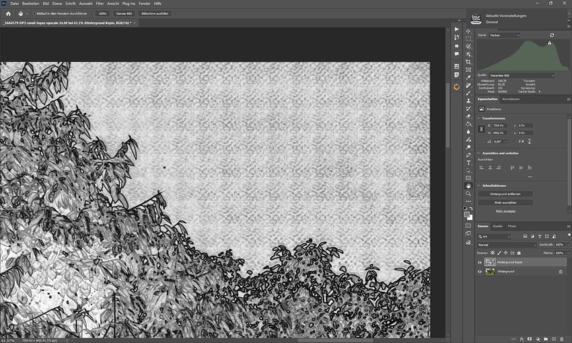Click the 'Hintergrund entfernen' button
The height and width of the screenshot is (343, 572).
(505, 194)
